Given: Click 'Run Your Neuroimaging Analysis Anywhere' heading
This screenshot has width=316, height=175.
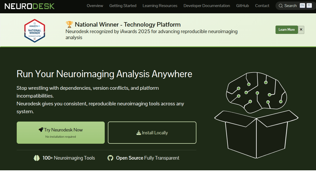Looking at the screenshot, I should click(104, 74).
